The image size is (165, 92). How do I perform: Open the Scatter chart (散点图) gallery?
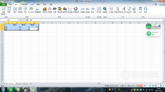click(x=70, y=10)
